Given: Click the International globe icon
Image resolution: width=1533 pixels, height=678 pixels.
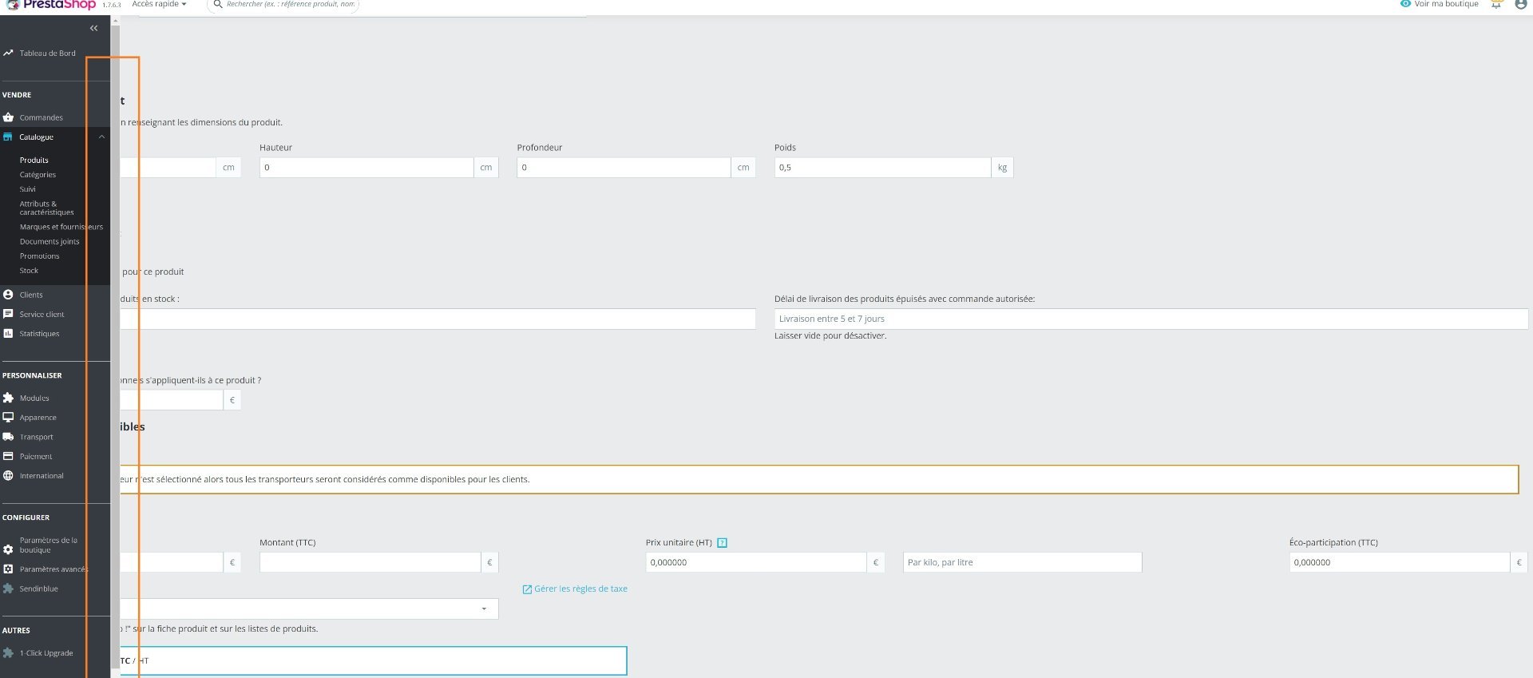Looking at the screenshot, I should click(8, 476).
